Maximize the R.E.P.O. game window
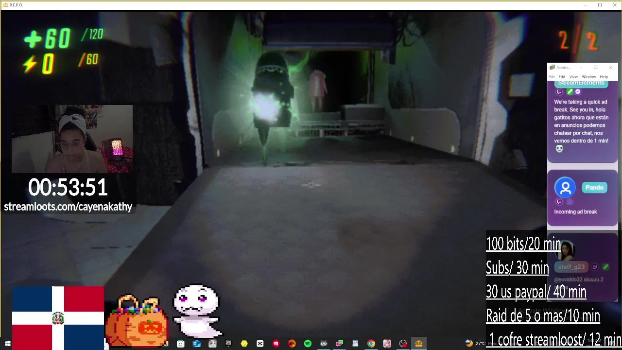622x350 pixels. 600,5
